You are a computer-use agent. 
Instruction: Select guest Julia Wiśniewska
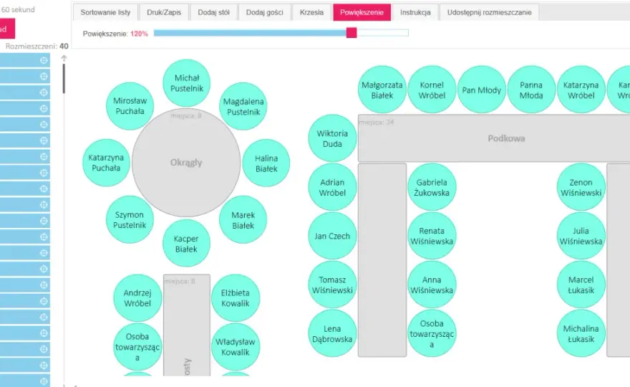581,236
